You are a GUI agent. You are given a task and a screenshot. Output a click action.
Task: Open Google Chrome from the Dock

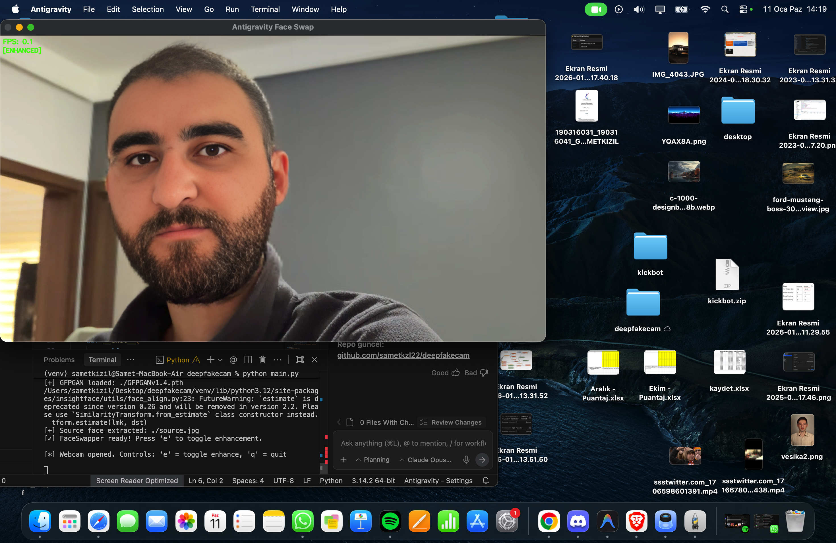549,521
